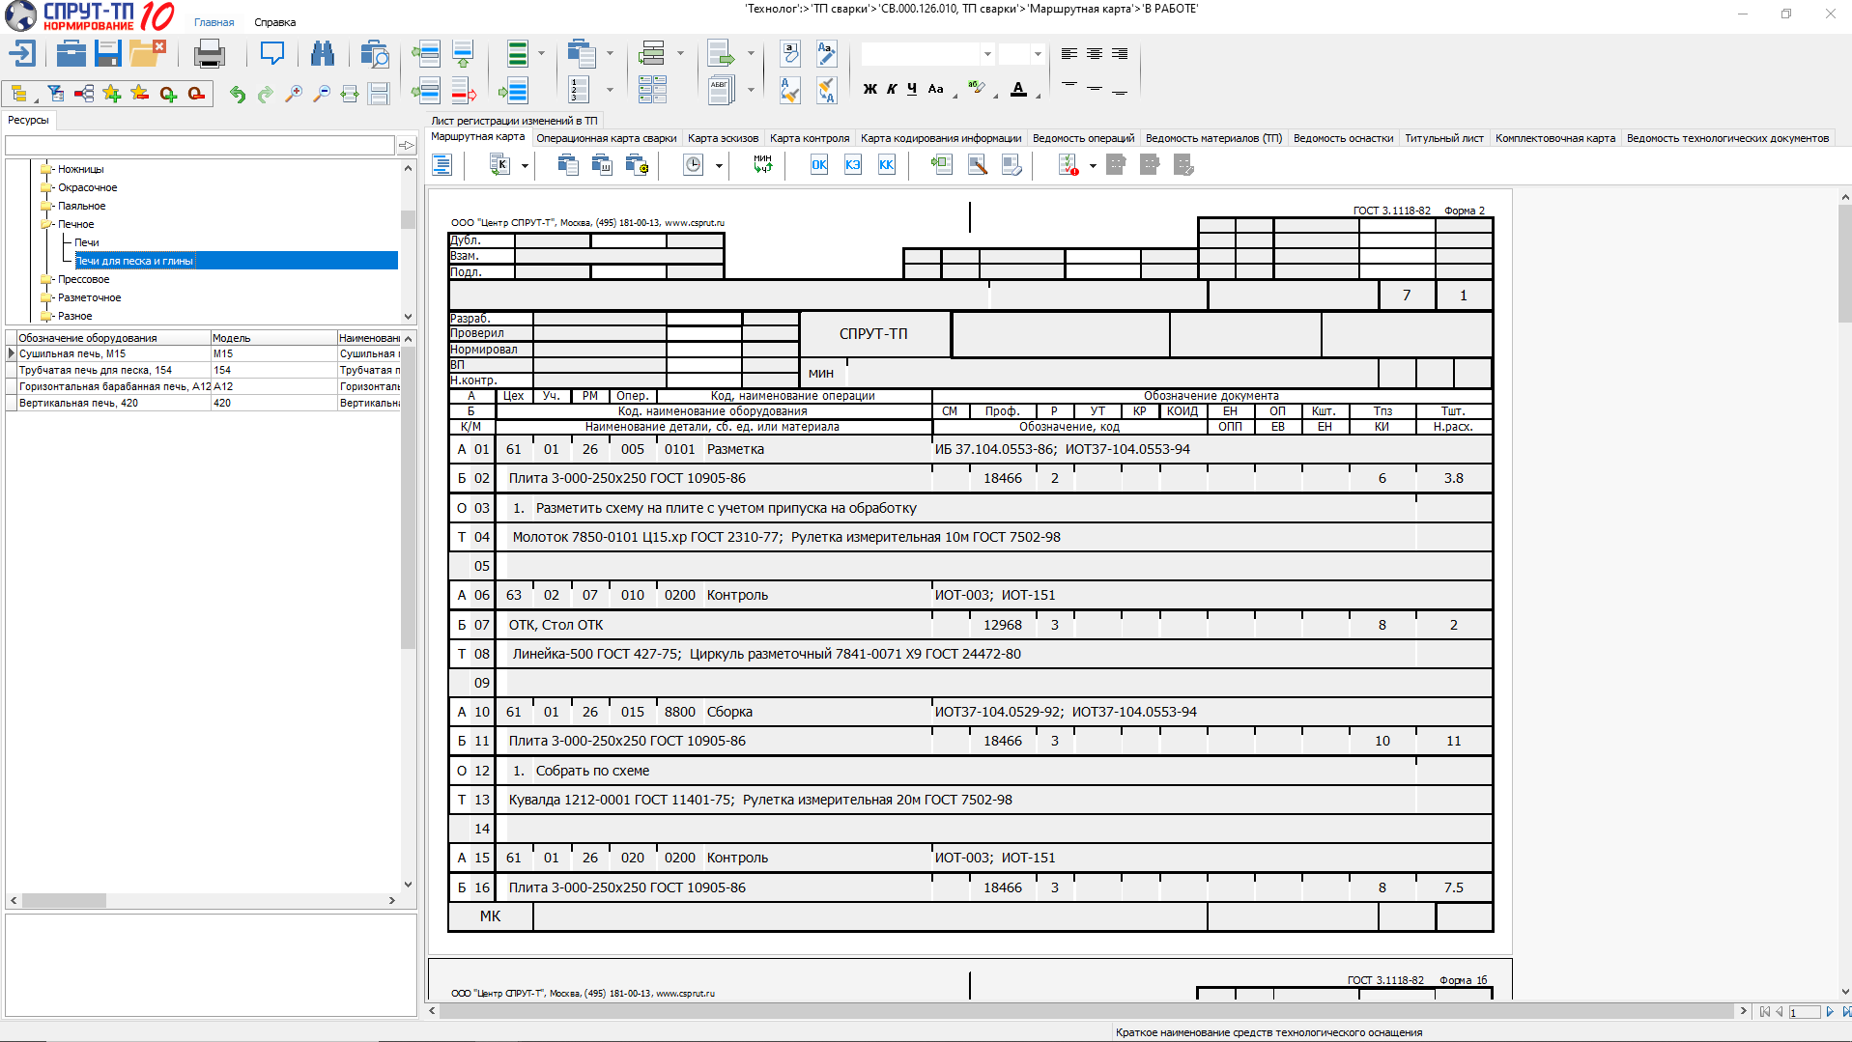
Task: Toggle underline formatting Ч
Action: (911, 89)
